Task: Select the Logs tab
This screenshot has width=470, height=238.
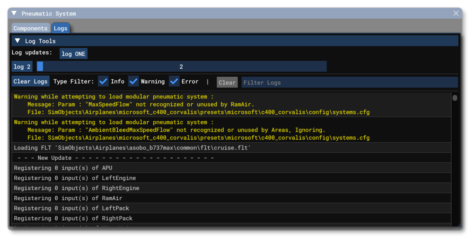Action: pyautogui.click(x=60, y=28)
